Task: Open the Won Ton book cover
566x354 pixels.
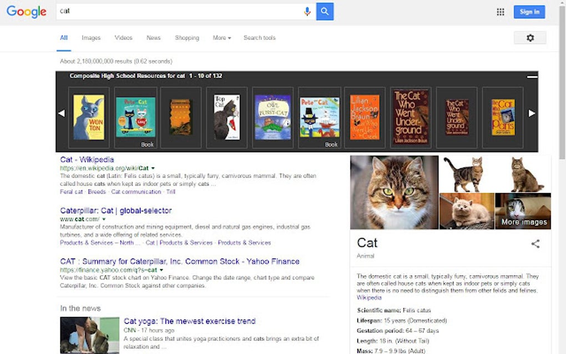Action: [89, 117]
